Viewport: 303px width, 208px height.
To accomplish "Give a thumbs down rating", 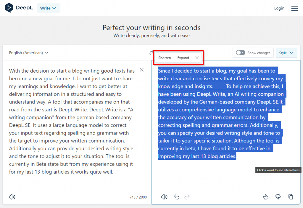I will tap(278, 197).
